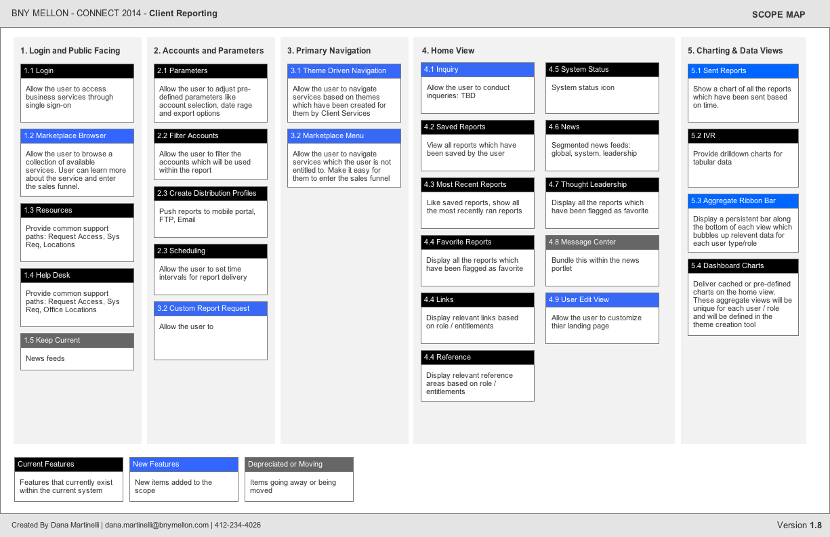
Task: Select the 4.1 Inquiry card header
Action: pos(478,70)
